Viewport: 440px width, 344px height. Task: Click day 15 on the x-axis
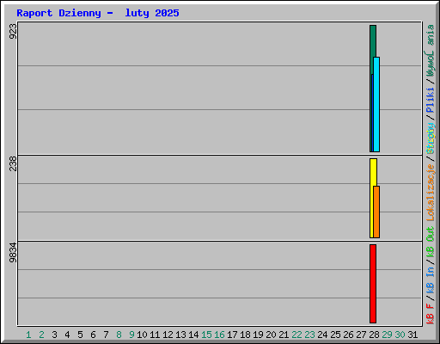pyautogui.click(x=206, y=335)
